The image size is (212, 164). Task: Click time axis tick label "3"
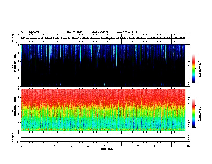[x=71, y=146]
